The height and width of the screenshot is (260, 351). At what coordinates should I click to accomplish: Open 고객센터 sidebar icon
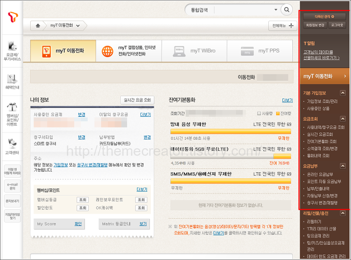click(12, 144)
